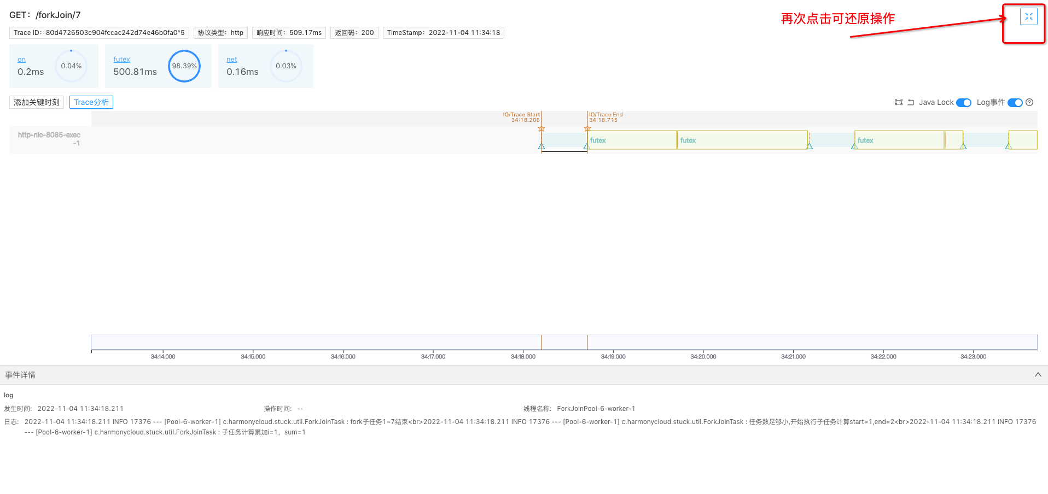This screenshot has height=494, width=1048.
Task: Select the second futex block in the timeline
Action: [742, 140]
